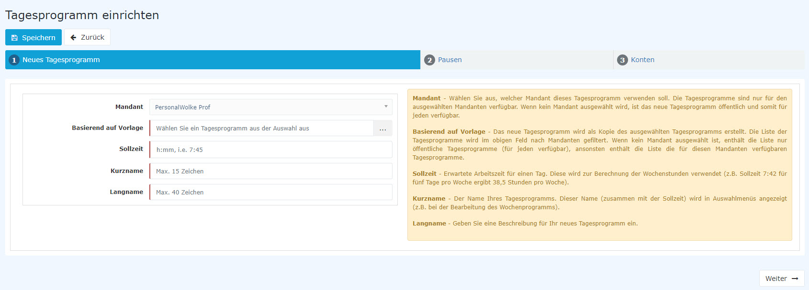The image size is (809, 290).
Task: Click the Mandant field label
Action: [x=129, y=107]
